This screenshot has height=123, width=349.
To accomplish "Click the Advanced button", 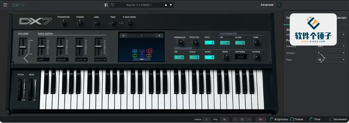I will [x=267, y=5].
